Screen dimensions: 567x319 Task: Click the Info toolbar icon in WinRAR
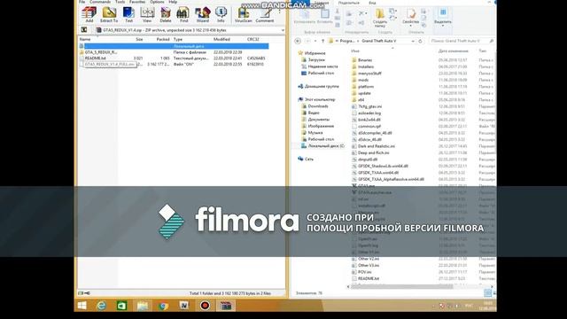(x=221, y=15)
